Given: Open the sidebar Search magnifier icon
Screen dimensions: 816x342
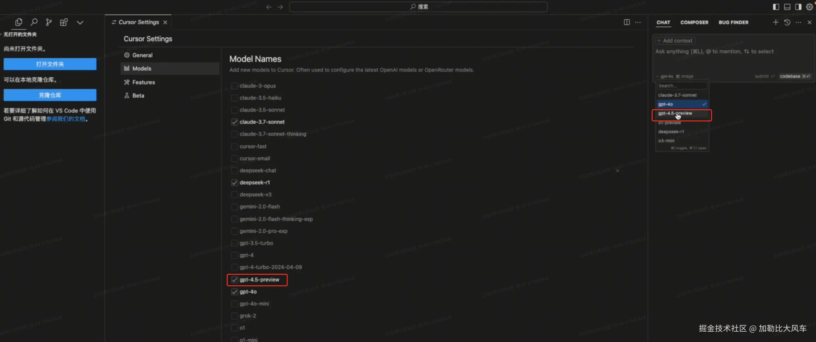Looking at the screenshot, I should [x=34, y=22].
